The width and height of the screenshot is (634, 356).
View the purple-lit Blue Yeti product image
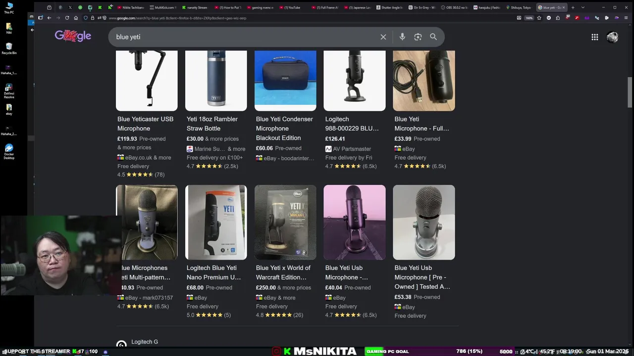pyautogui.click(x=355, y=222)
